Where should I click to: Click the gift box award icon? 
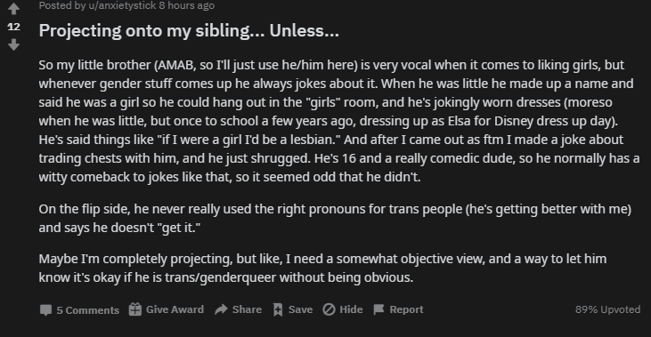pos(135,309)
